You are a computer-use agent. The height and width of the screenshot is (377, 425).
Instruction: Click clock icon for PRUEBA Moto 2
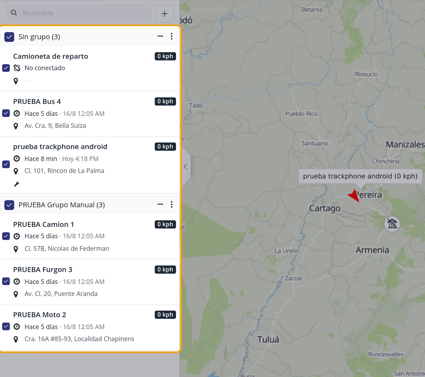pyautogui.click(x=17, y=326)
